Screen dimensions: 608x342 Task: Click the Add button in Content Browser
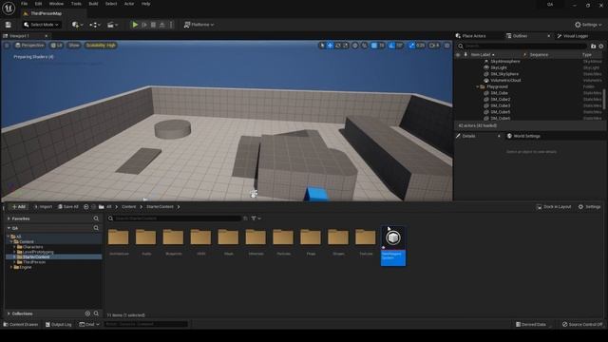19,207
